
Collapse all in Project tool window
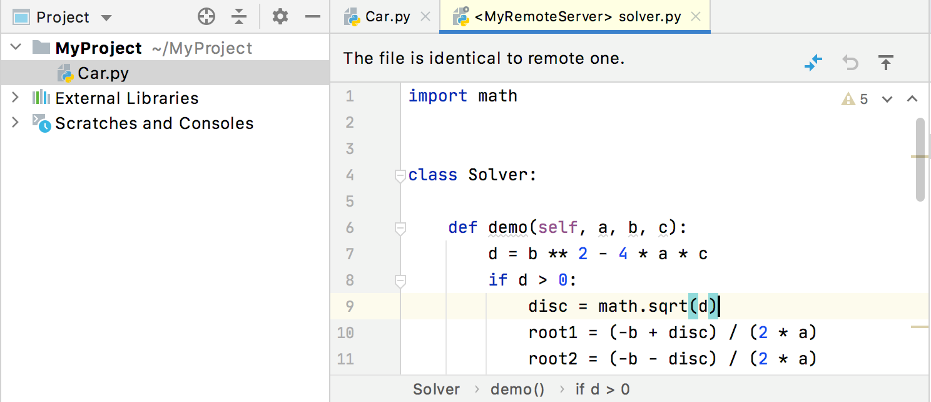click(x=239, y=17)
